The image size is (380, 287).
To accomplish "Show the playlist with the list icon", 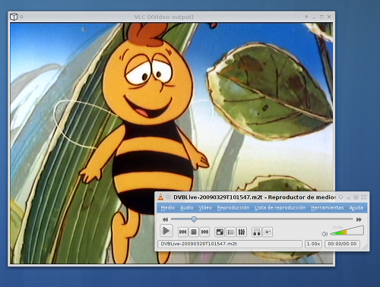I will (230, 232).
